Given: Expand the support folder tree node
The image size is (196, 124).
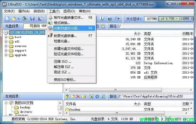Looking at the screenshot, I should click(6, 51).
